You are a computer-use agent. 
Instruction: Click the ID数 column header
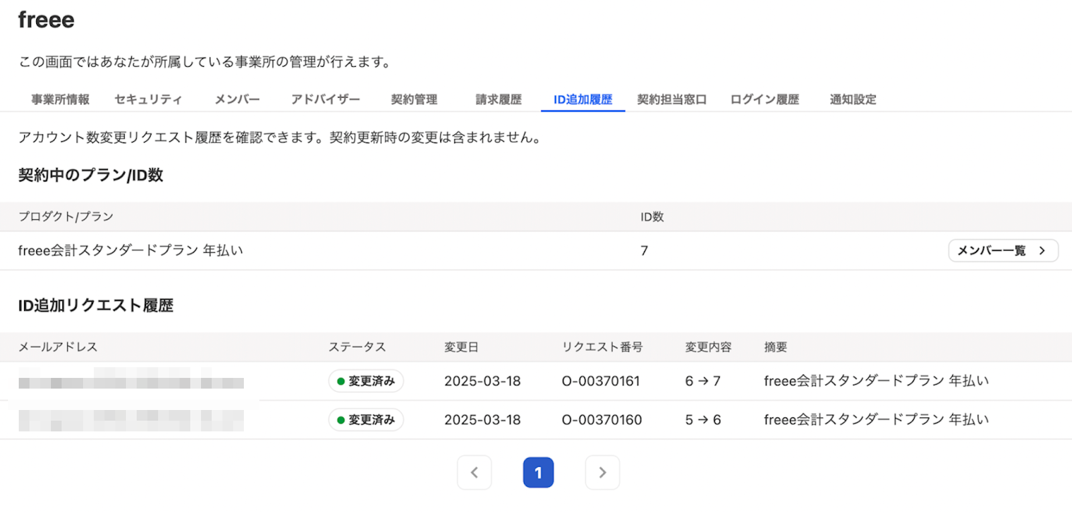[652, 217]
